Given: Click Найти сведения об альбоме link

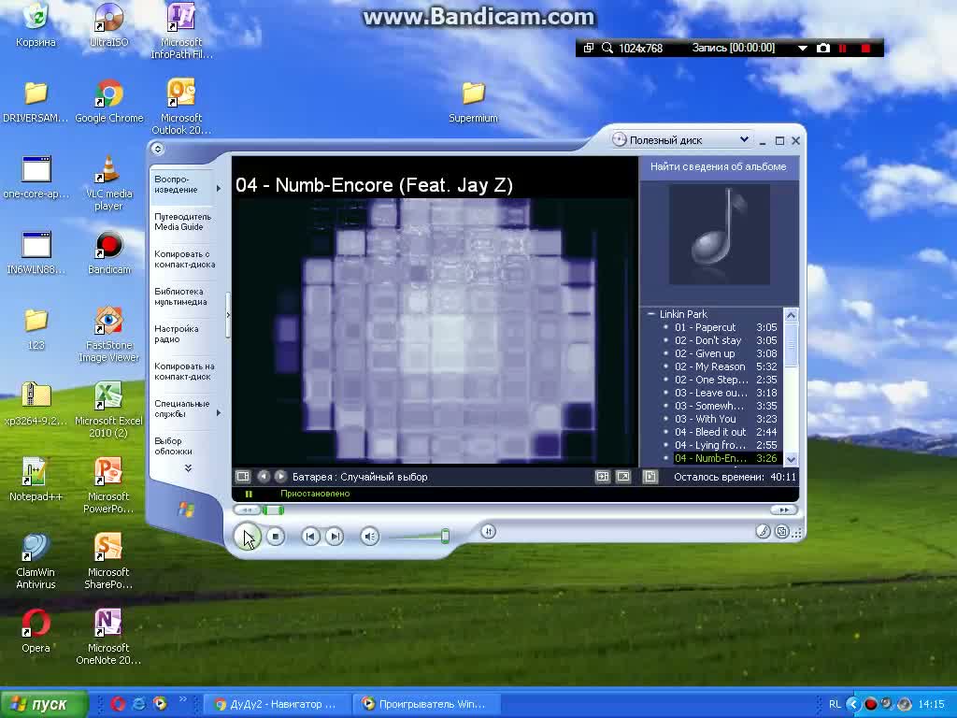Looking at the screenshot, I should pos(719,166).
